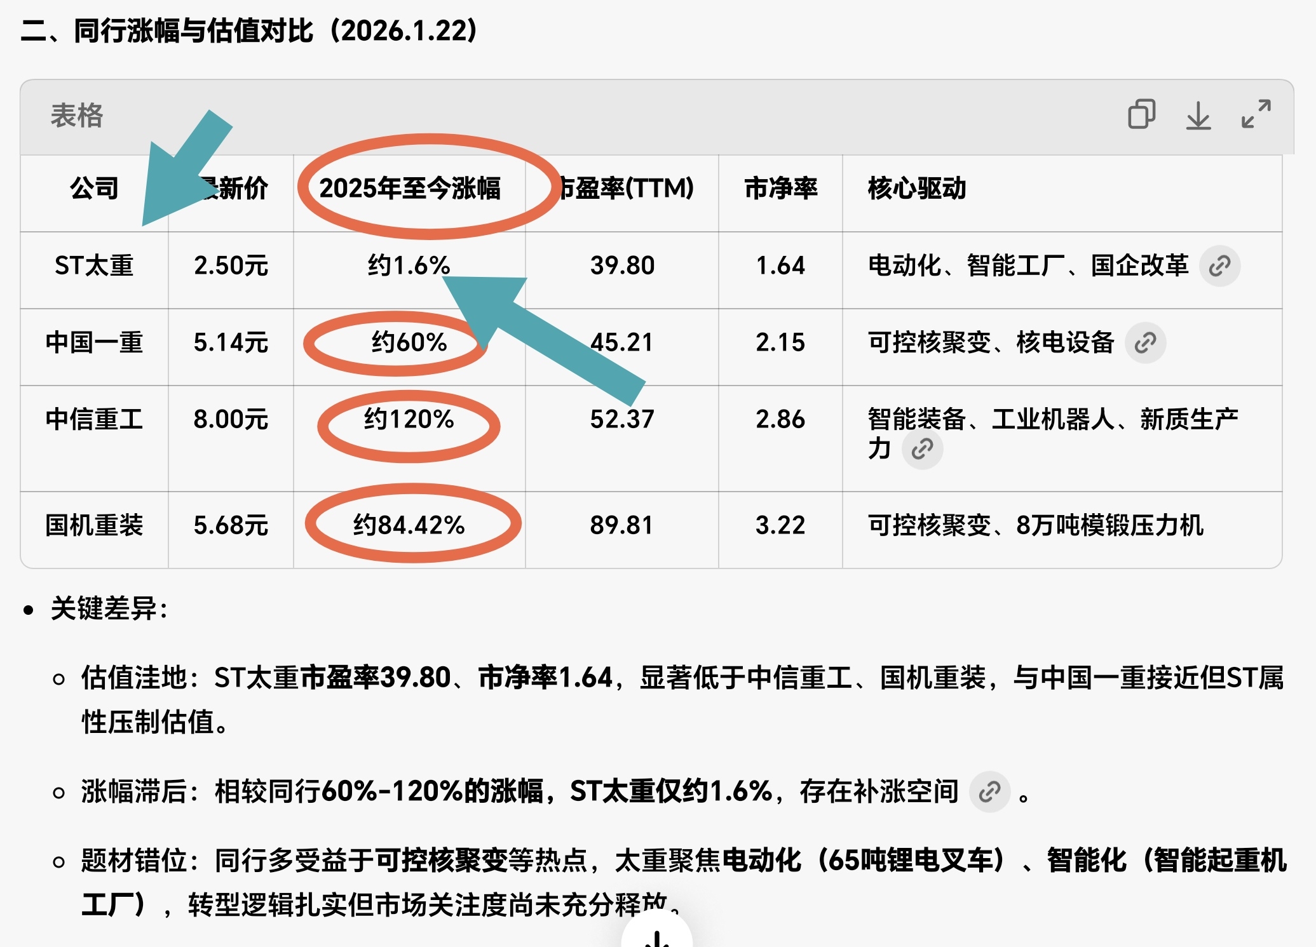Image resolution: width=1316 pixels, height=947 pixels.
Task: Expand table to fullscreen view
Action: (1256, 114)
